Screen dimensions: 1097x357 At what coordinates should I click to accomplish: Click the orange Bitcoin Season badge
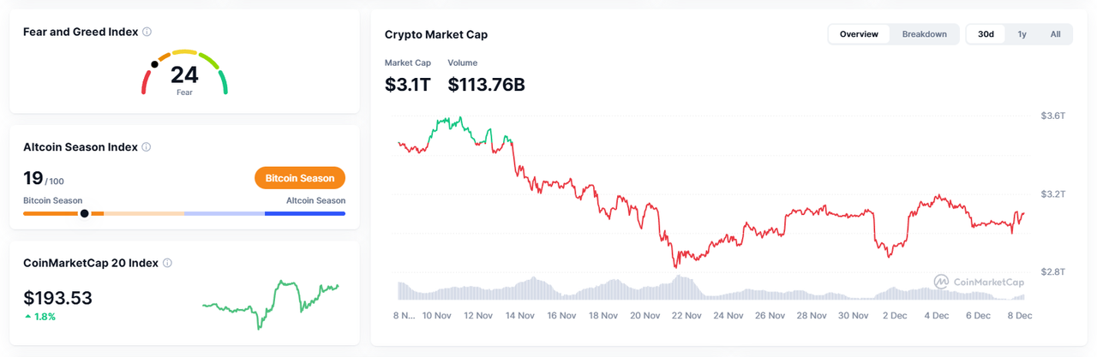click(x=300, y=178)
